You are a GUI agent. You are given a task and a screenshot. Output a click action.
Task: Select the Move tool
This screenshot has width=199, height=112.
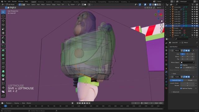pyautogui.click(x=3, y=21)
